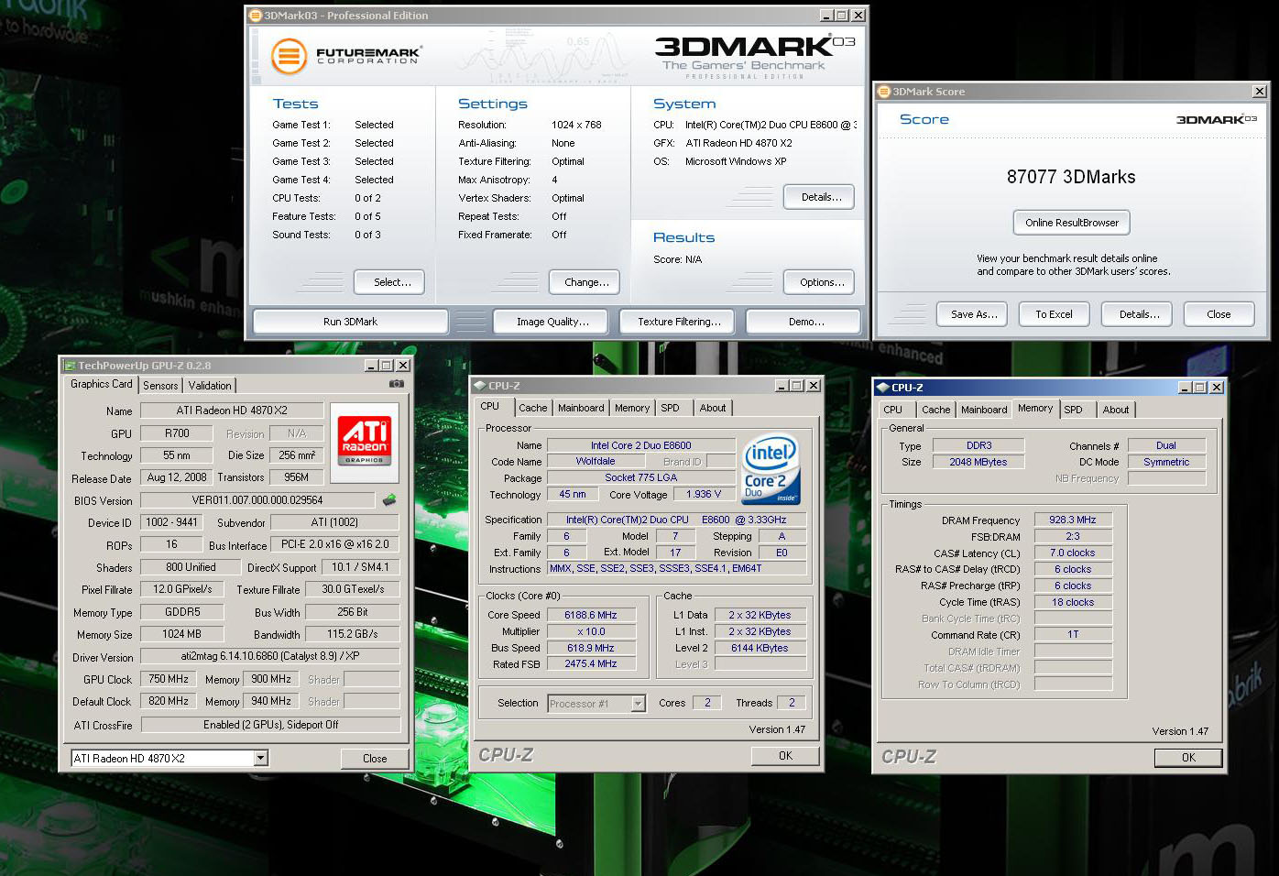Click the Image Quality button
Screen dimensions: 1279x876
point(552,322)
